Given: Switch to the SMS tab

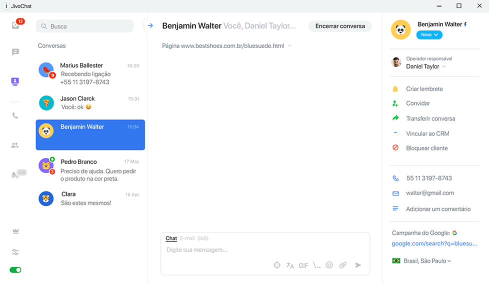Looking at the screenshot, I should [x=202, y=238].
